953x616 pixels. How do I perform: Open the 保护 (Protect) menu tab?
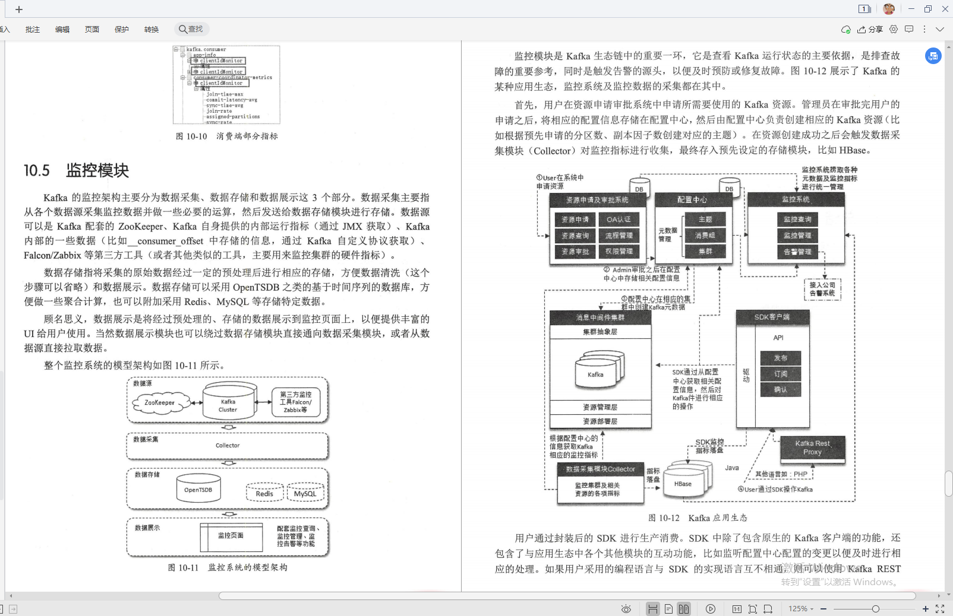(122, 29)
